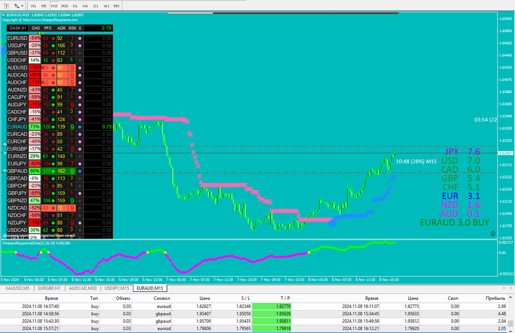515x333 pixels.
Task: Select AUDUSD pair in the dashboard
Action: pos(17,67)
